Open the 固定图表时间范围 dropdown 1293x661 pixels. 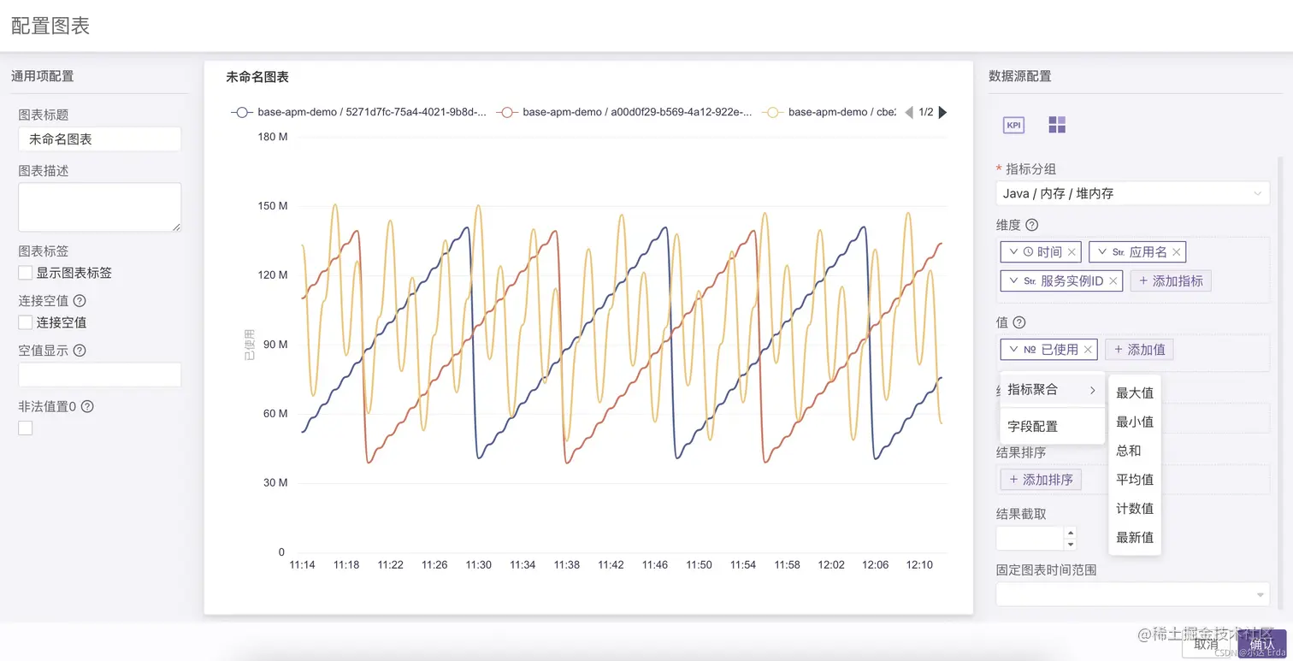coord(1133,594)
